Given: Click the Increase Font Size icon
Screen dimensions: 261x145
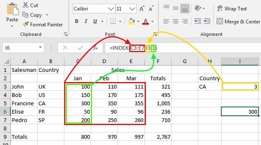Looking at the screenshot, I should [x=142, y=9].
